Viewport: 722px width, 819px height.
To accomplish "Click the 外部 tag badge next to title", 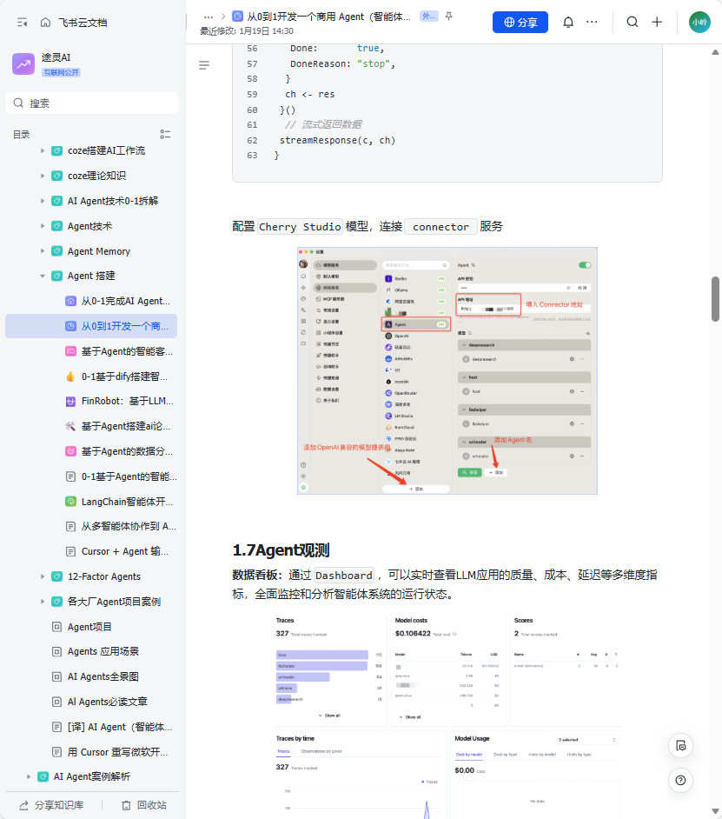I will click(x=428, y=17).
